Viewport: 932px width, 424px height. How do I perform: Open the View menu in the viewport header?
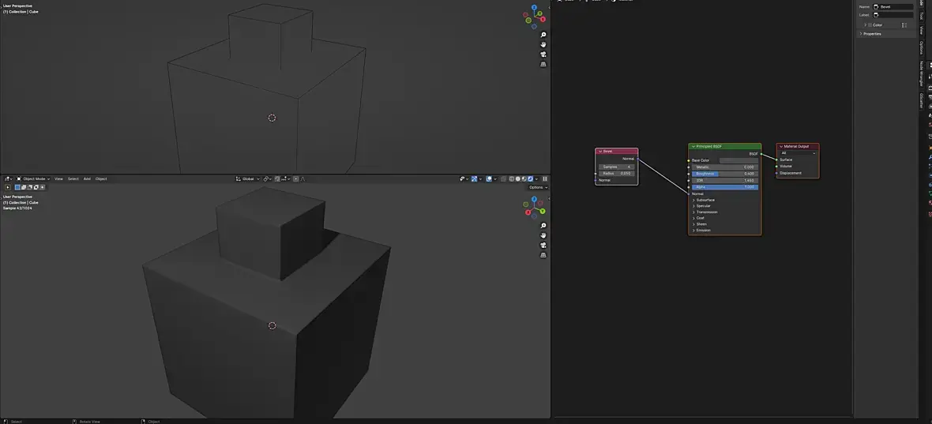pos(58,178)
